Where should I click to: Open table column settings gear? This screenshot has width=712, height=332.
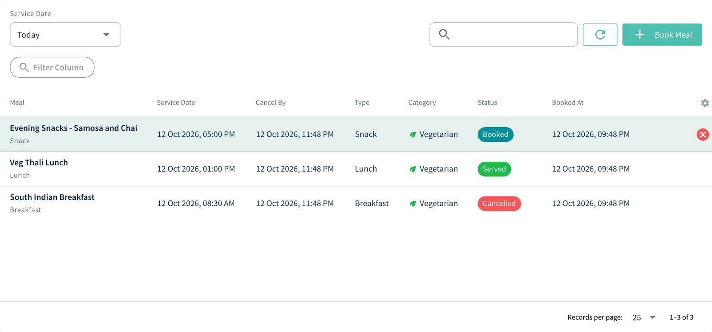click(x=705, y=103)
